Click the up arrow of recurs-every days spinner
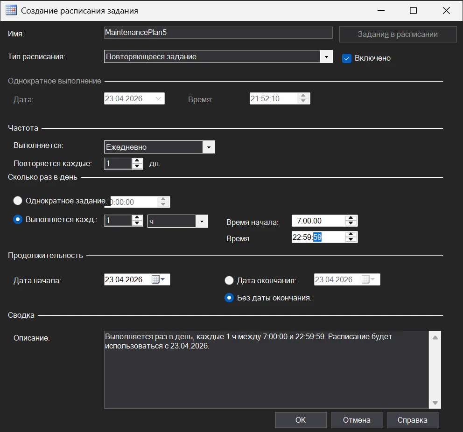Viewport: 463px width, 432px height. click(x=137, y=161)
